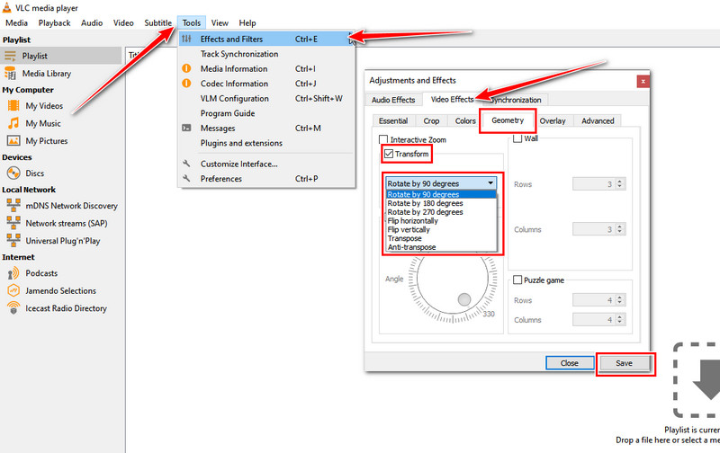Switch to the Audio Effects tab
Screen dimensions: 720x453
393,100
